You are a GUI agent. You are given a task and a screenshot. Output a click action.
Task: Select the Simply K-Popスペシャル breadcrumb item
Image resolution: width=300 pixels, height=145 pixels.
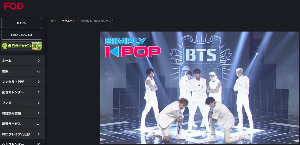pos(98,21)
